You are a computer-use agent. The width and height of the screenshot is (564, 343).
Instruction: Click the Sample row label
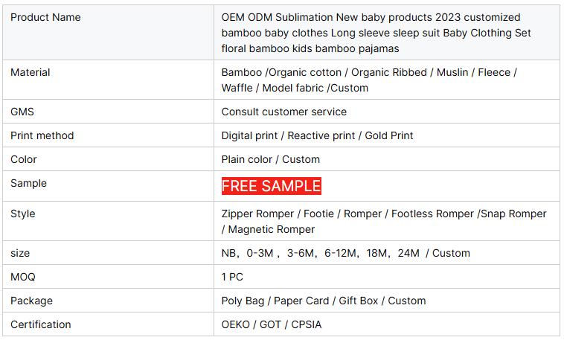pyautogui.click(x=28, y=183)
